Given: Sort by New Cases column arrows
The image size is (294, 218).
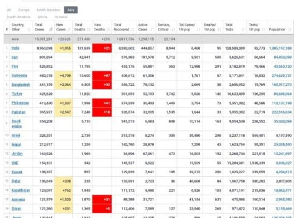Looking at the screenshot, I should coord(69,30).
